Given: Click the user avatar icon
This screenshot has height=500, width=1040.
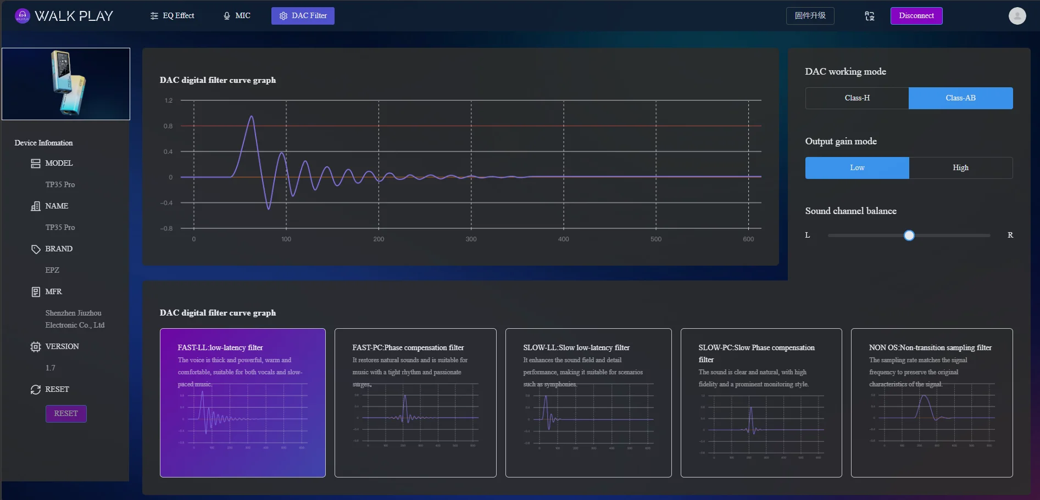Looking at the screenshot, I should [1017, 16].
